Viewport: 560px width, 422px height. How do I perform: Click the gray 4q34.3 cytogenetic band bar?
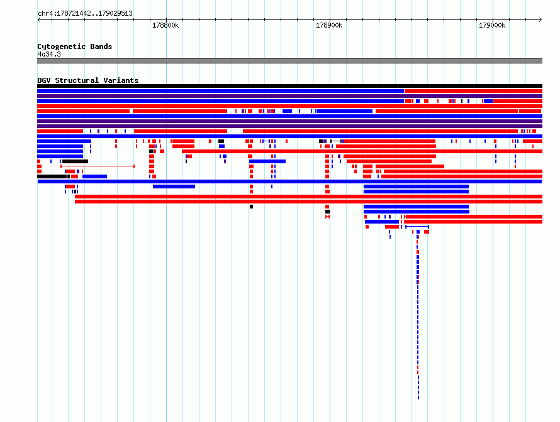pos(289,61)
